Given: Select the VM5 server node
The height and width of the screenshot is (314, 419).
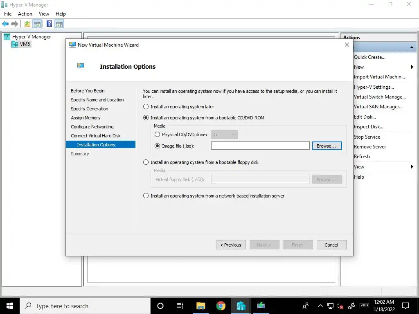Looking at the screenshot, I should [25, 44].
